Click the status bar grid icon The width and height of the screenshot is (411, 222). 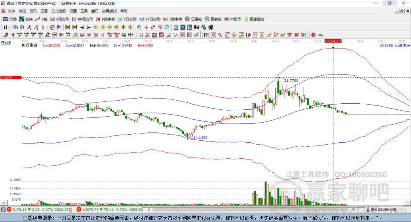click(3, 210)
